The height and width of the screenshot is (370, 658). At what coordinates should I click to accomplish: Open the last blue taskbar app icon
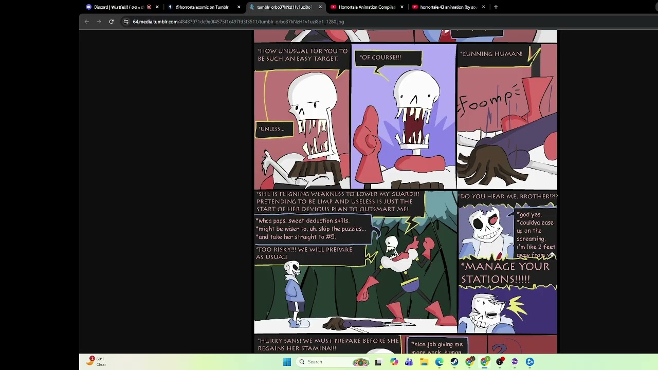click(x=530, y=362)
